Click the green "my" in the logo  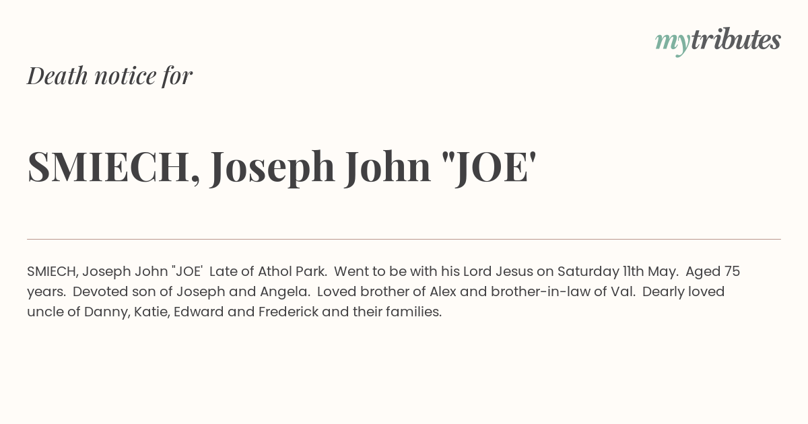(672, 44)
